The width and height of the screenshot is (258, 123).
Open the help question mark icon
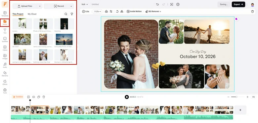point(178,4)
